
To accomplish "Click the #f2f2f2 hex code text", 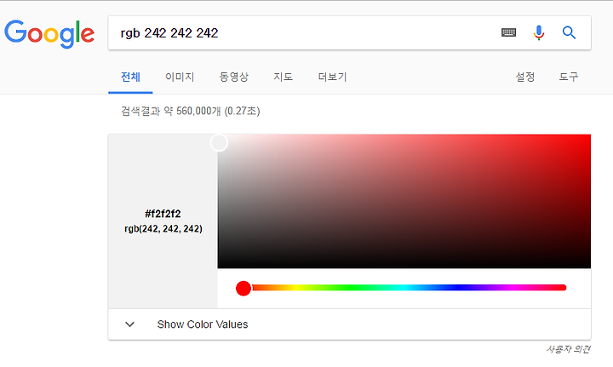I will 163,214.
